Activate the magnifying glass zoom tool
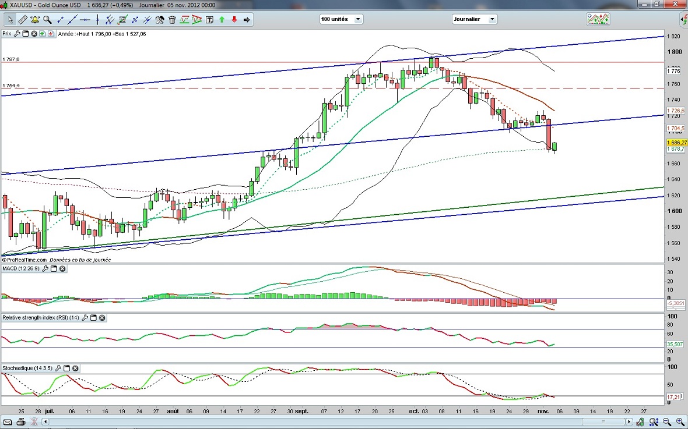The width and height of the screenshot is (688, 429). (x=47, y=20)
